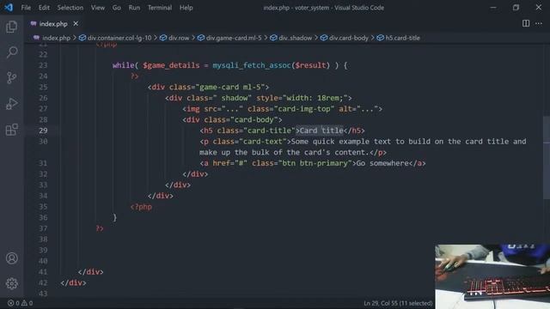Click "card-body" class value on line 28
The height and width of the screenshot is (309, 550).
[254, 120]
